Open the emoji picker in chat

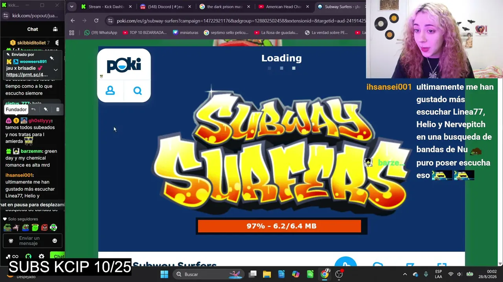(x=55, y=240)
